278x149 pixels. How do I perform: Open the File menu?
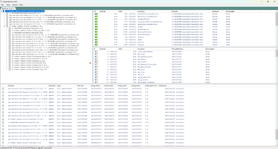pos(2,5)
